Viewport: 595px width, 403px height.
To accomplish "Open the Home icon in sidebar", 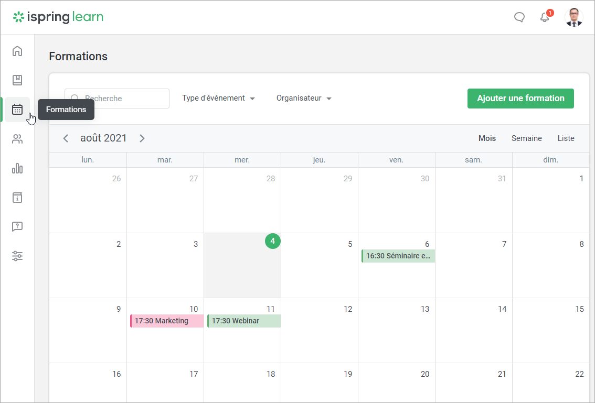I will (x=17, y=51).
